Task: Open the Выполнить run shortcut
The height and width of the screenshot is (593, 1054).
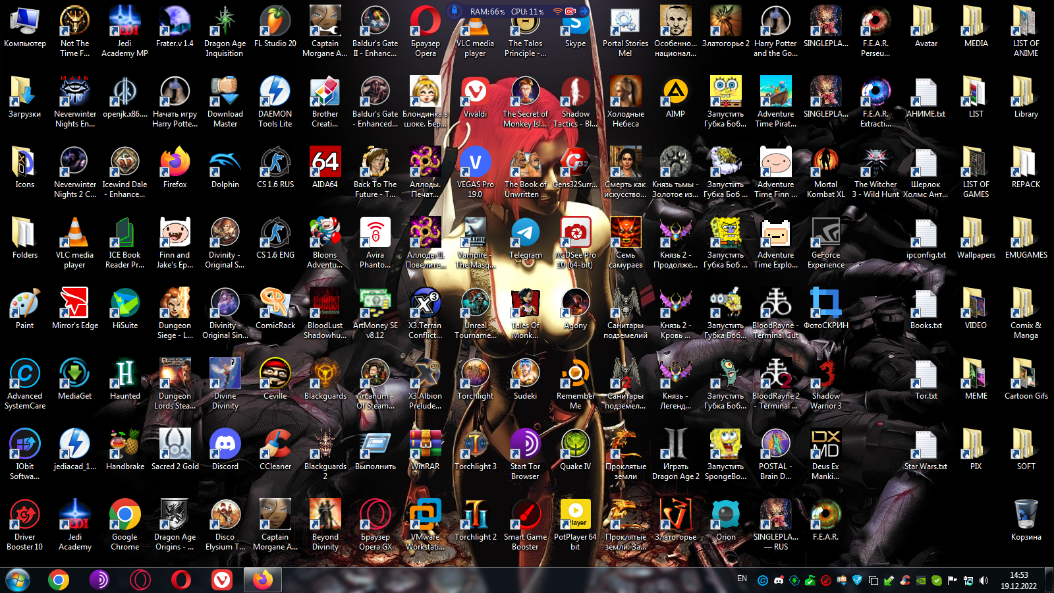Action: click(375, 449)
